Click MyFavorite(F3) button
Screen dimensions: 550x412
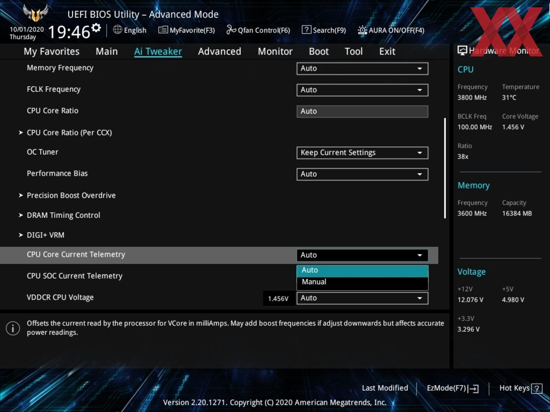[x=186, y=30]
